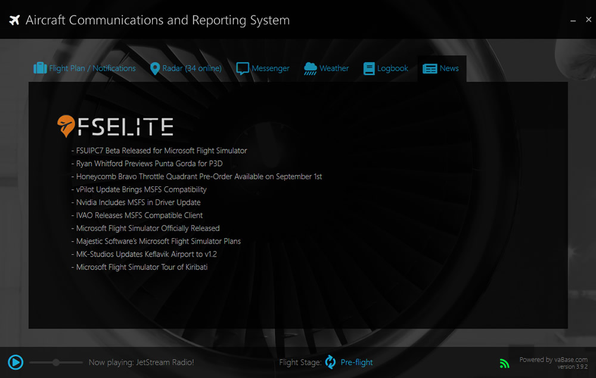Click the airplane icon in the title bar

tap(14, 20)
